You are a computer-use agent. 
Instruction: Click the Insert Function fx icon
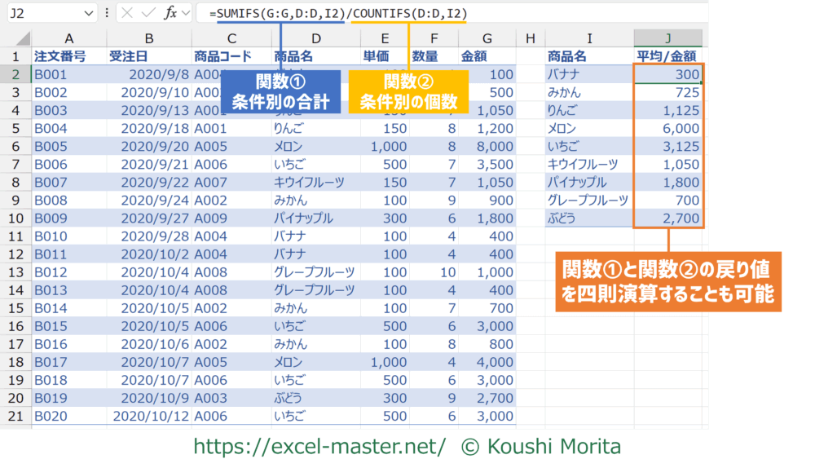click(x=170, y=13)
